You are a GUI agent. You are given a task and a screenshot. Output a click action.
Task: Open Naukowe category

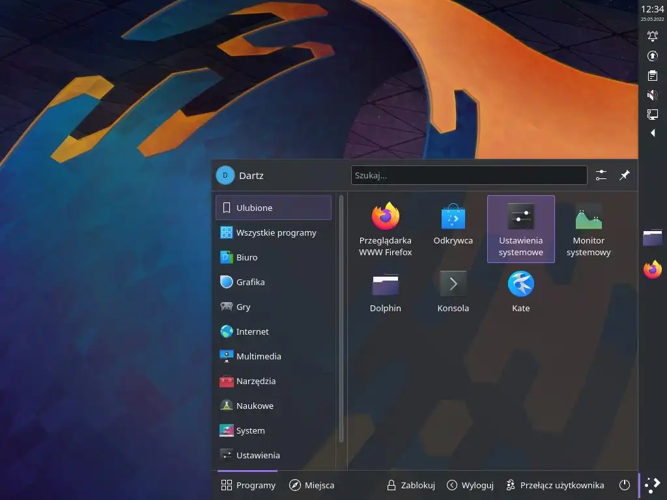[x=274, y=406]
